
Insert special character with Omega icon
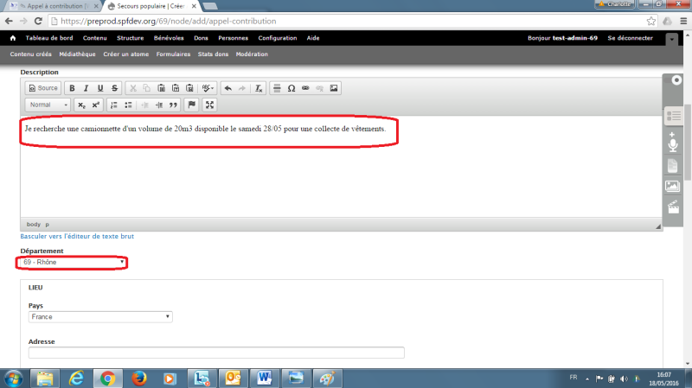point(291,88)
